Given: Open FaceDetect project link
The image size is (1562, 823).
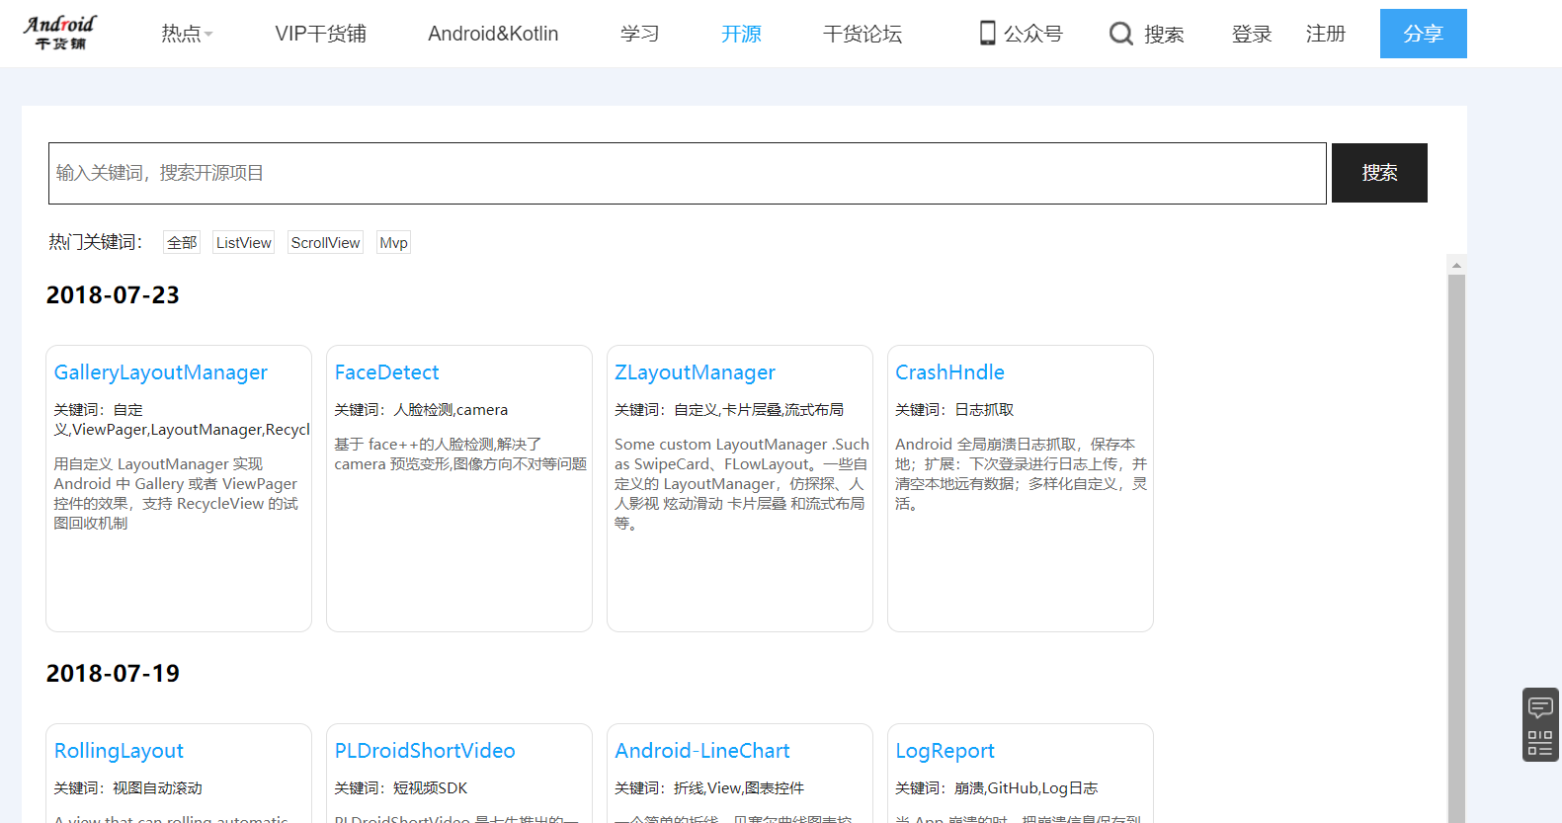Looking at the screenshot, I should point(386,372).
